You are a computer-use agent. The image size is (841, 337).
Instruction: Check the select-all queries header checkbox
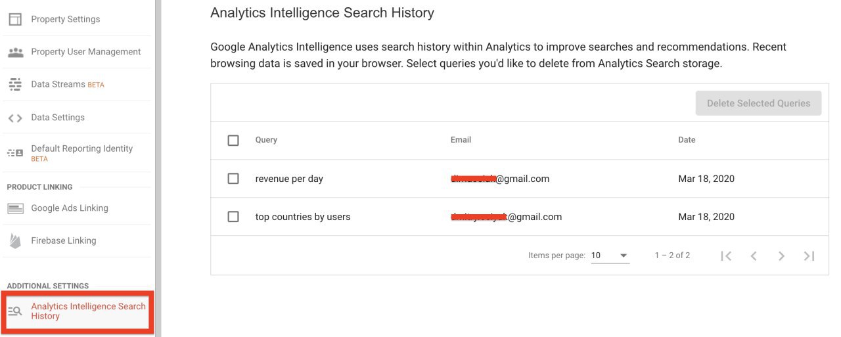pyautogui.click(x=233, y=140)
